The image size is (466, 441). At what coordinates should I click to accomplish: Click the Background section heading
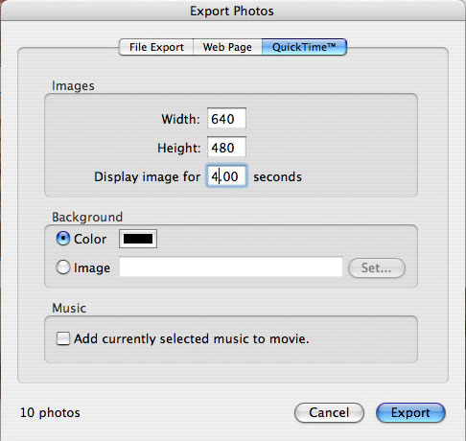[87, 217]
